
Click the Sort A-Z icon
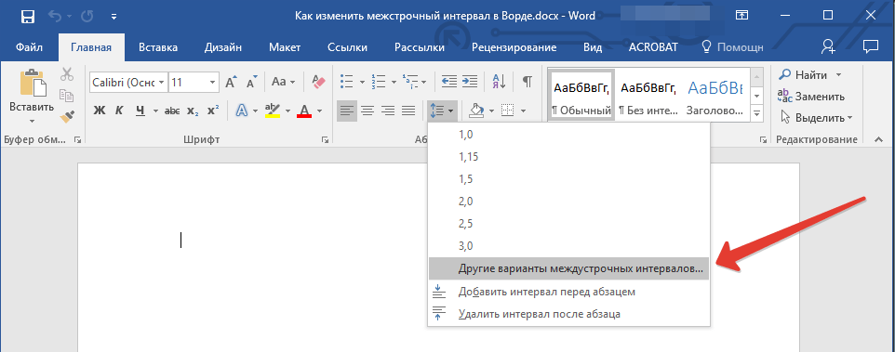pyautogui.click(x=499, y=82)
